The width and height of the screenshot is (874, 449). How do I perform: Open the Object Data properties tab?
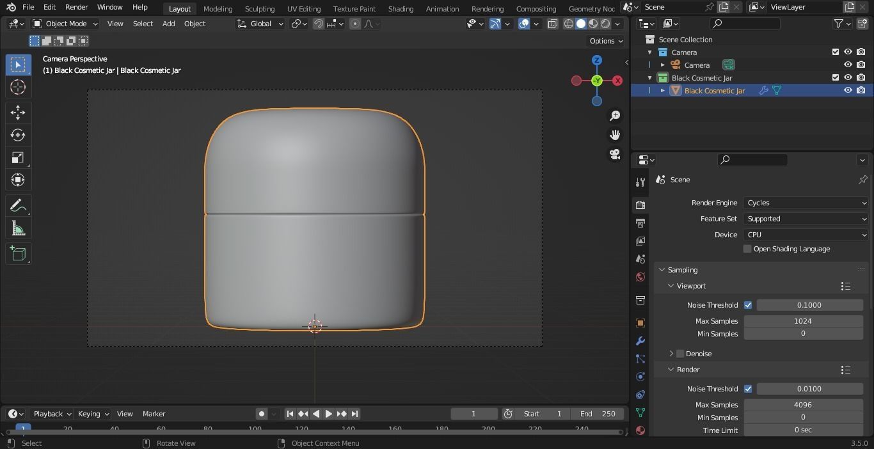pos(640,413)
